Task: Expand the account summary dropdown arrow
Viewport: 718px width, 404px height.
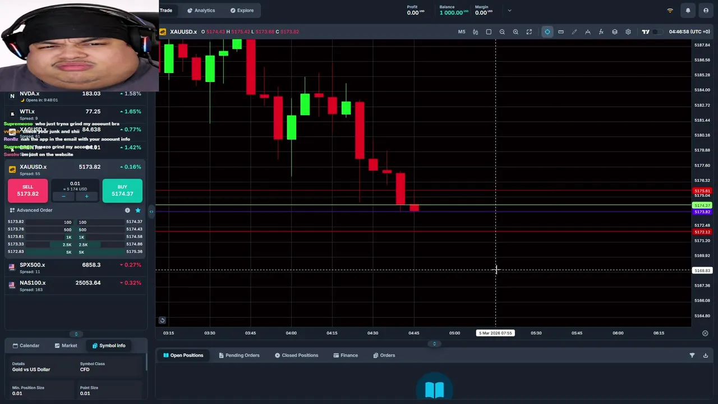Action: [x=509, y=11]
